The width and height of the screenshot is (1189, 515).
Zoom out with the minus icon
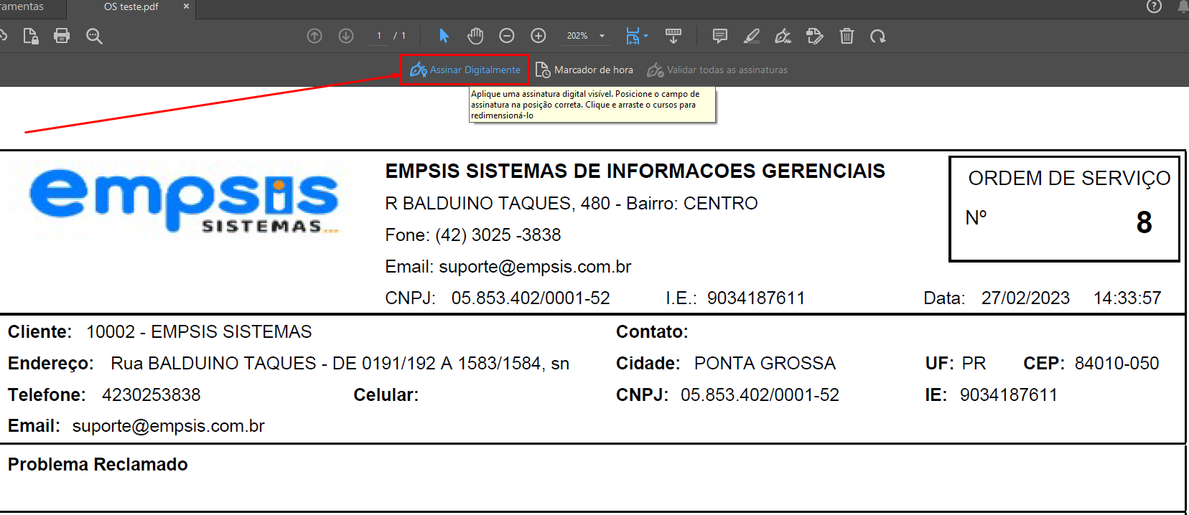pyautogui.click(x=507, y=36)
